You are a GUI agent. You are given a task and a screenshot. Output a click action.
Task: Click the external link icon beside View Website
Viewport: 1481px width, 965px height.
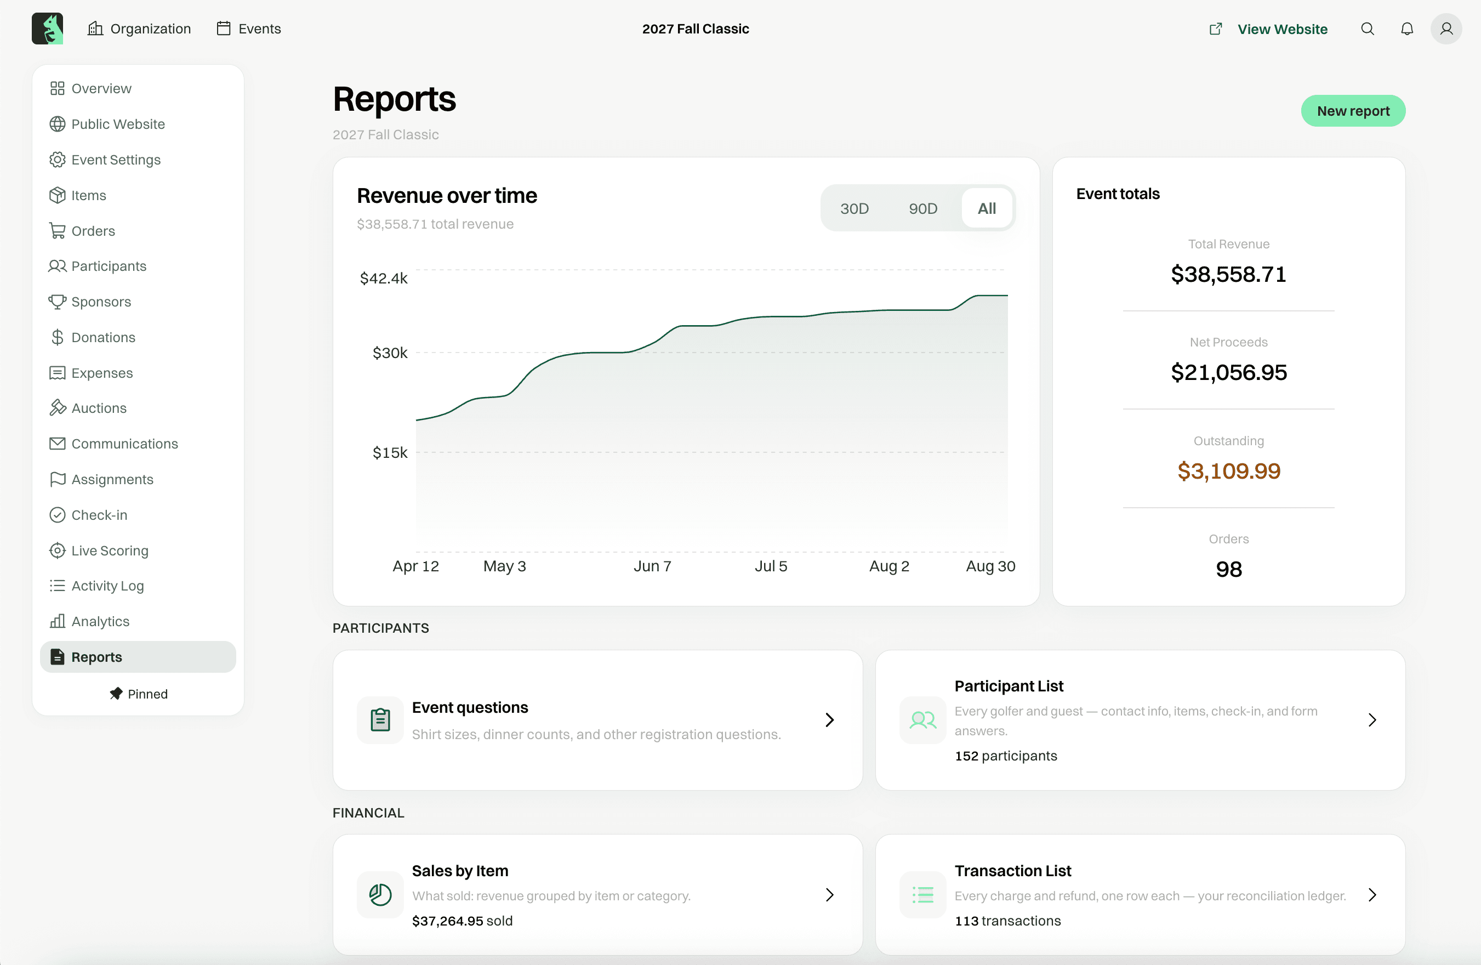tap(1215, 29)
